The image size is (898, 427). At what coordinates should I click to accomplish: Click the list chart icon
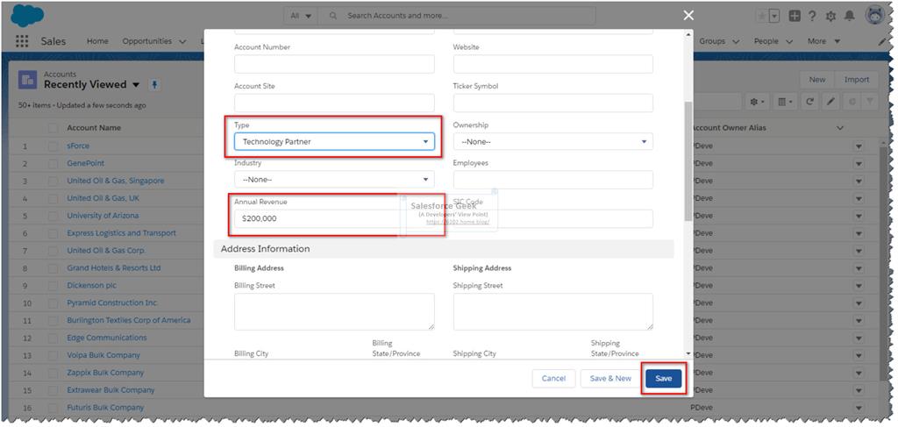pyautogui.click(x=852, y=102)
